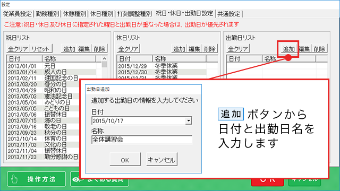Click 全クリア in the 祝日リスト panel
Image resolution: width=340 pixels, height=191 pixels.
point(18,49)
